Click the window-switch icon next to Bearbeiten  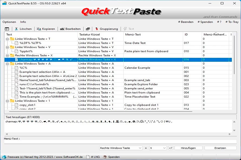pyautogui.click(x=88, y=29)
